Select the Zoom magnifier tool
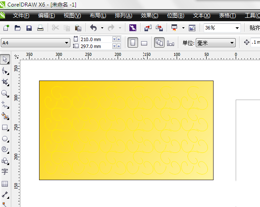Image resolution: width=260 pixels, height=207 pixels. pos(5,94)
